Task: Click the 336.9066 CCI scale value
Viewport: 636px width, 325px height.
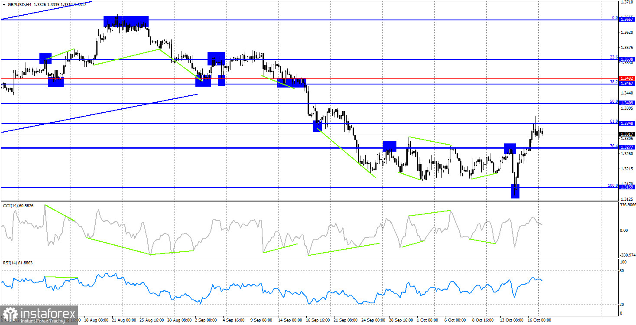Action: coord(628,205)
